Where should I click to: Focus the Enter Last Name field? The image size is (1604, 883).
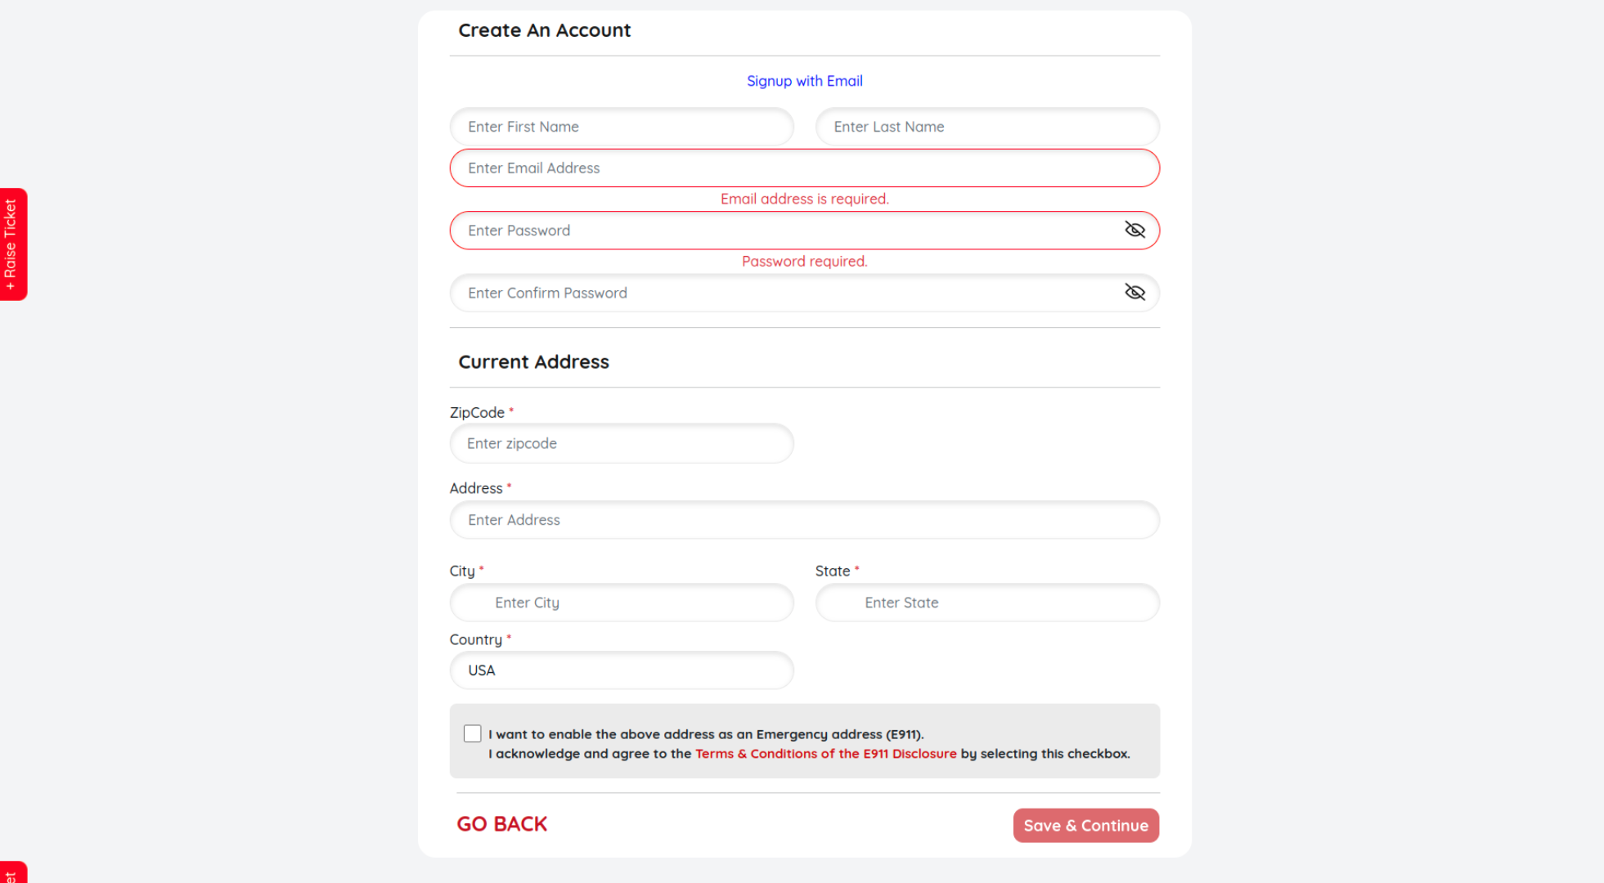[x=986, y=127]
